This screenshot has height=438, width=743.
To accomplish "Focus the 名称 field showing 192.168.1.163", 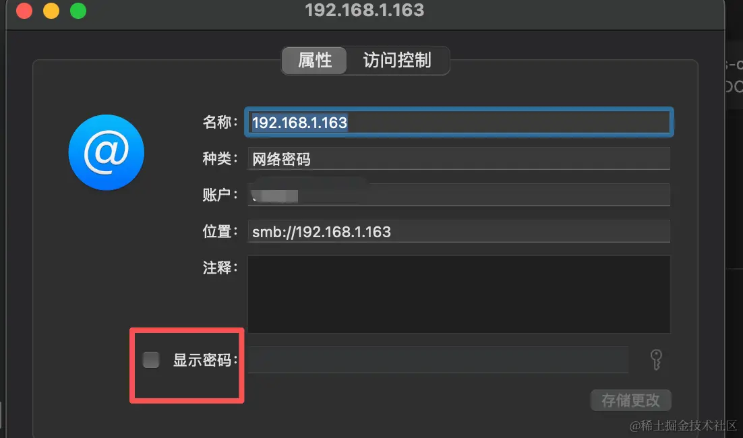I will [x=459, y=123].
